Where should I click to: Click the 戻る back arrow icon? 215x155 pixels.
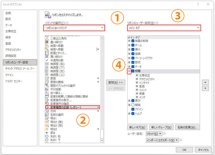(47, 133)
